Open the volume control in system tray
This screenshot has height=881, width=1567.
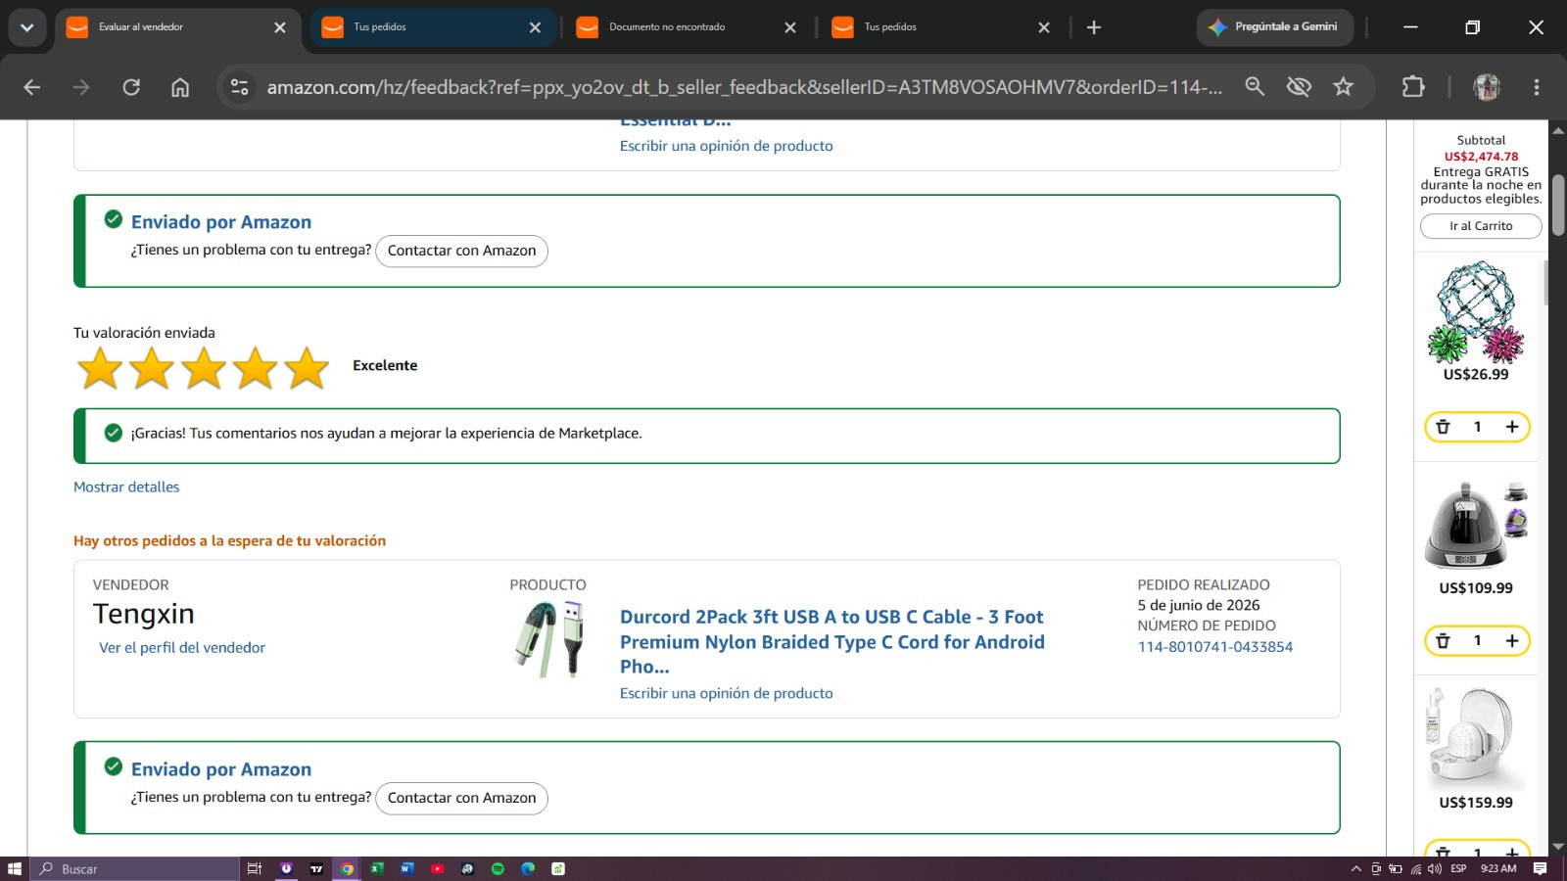point(1435,868)
